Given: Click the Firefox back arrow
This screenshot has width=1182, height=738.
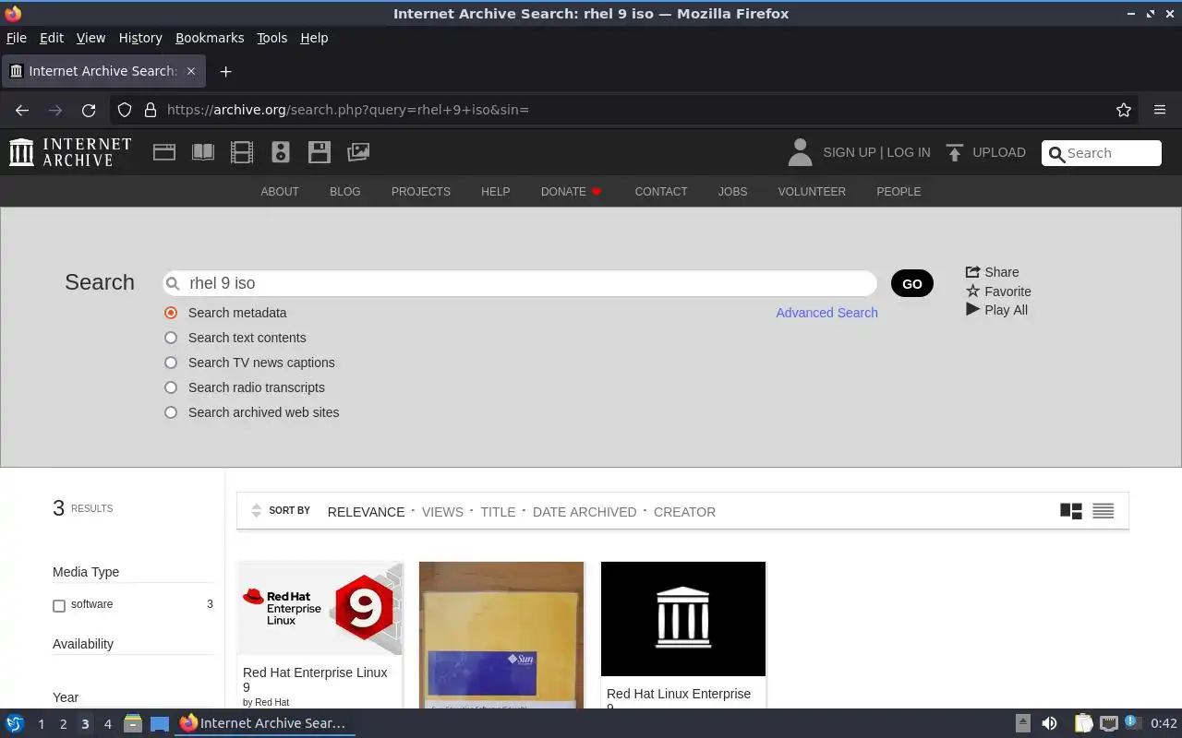Looking at the screenshot, I should point(22,110).
